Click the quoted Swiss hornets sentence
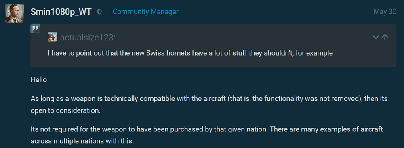The height and width of the screenshot is (148, 404). coord(190,53)
